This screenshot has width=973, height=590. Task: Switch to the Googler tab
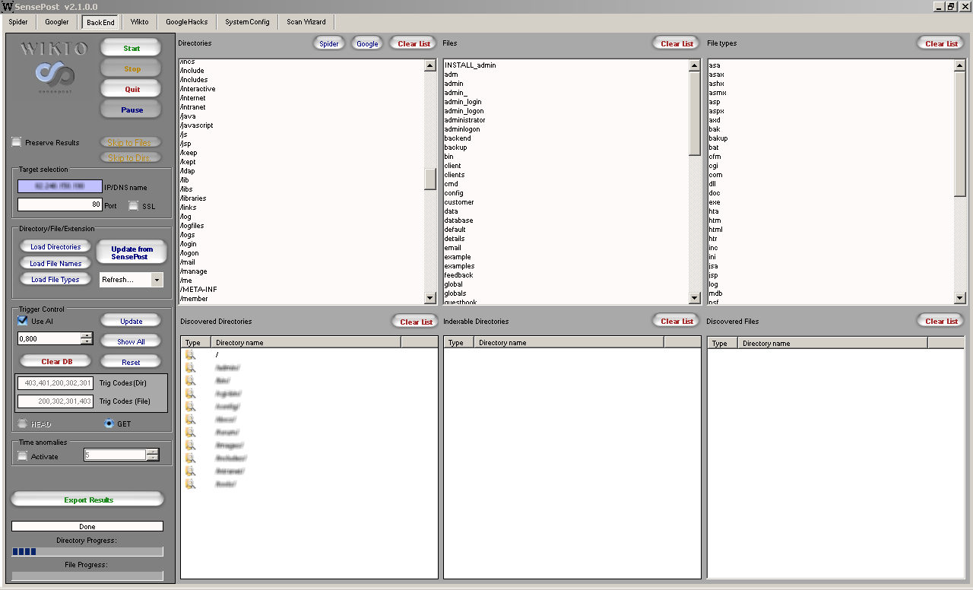tap(56, 22)
